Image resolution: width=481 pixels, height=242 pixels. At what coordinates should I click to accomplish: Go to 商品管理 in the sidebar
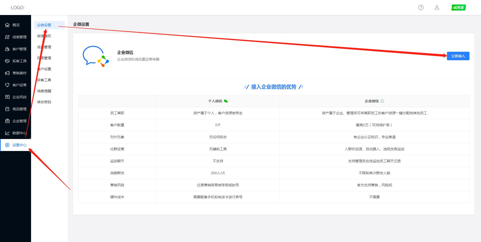point(16,109)
